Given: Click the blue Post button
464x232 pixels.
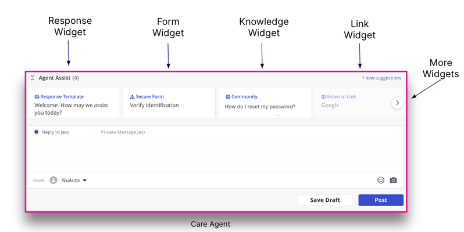Looking at the screenshot, I should 381,200.
